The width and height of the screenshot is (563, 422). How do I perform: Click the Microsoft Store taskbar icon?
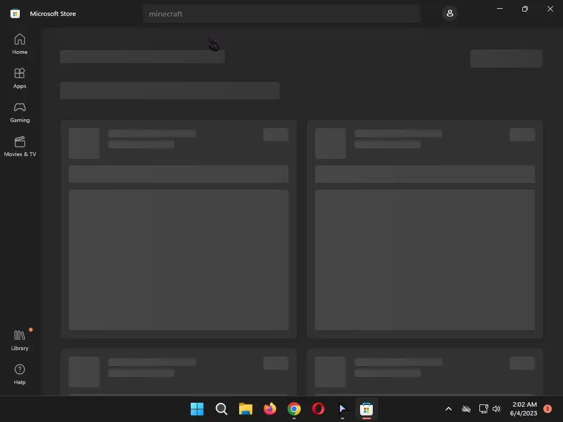click(x=367, y=409)
